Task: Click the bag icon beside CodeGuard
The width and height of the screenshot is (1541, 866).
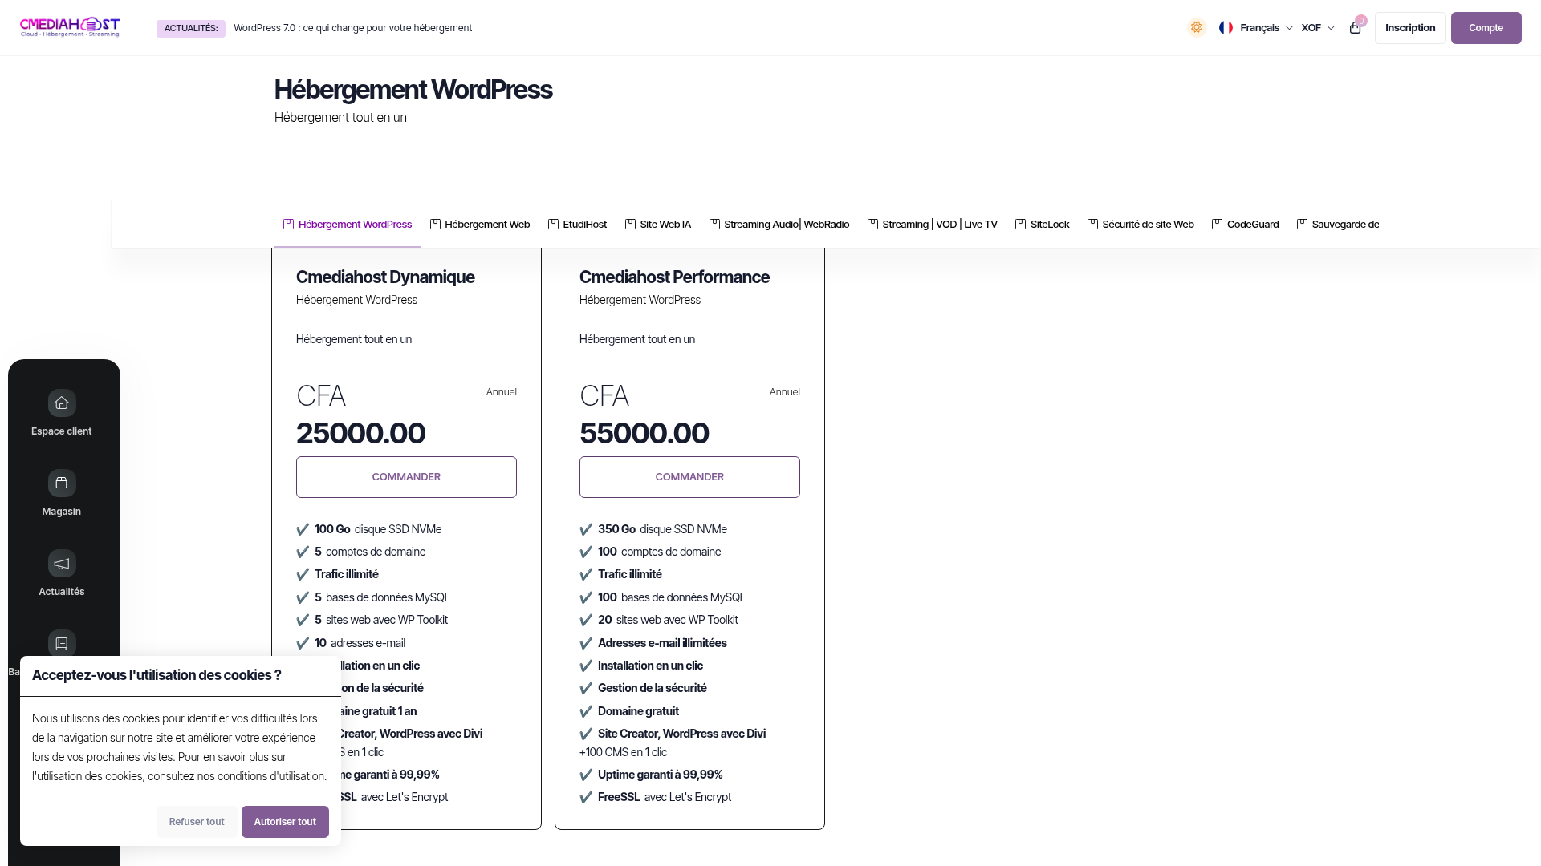Action: [1217, 225]
